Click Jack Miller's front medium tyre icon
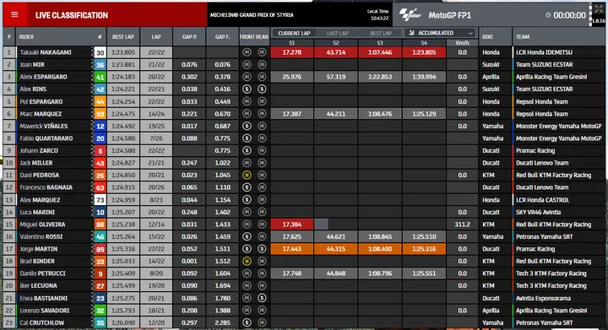The image size is (608, 330). click(247, 163)
